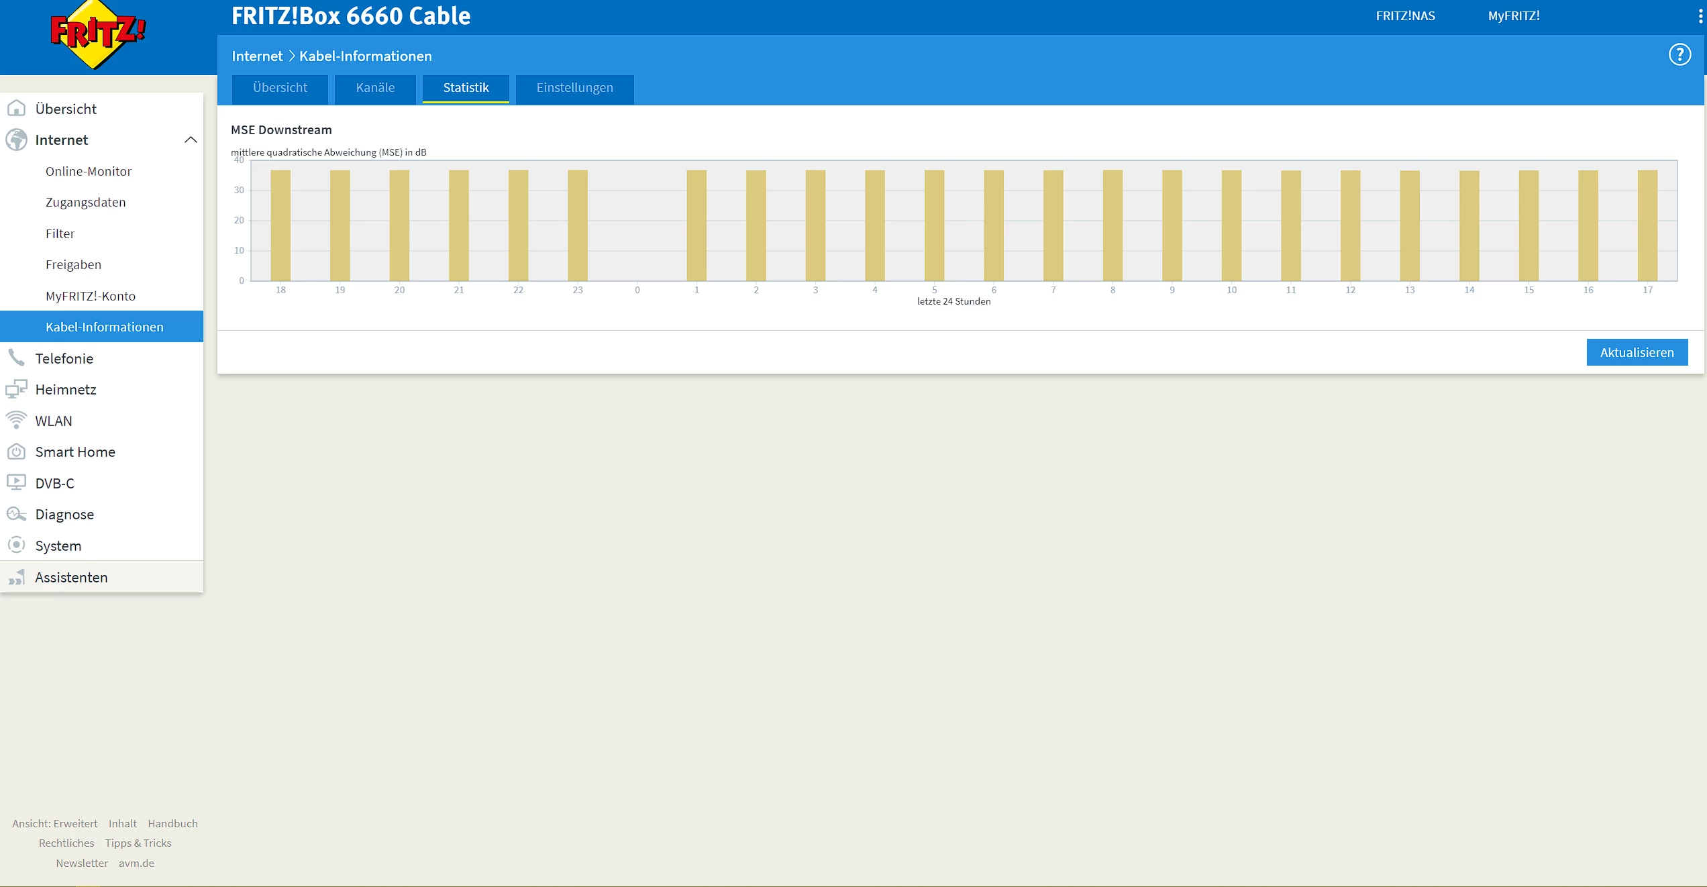Screen dimensions: 1707x887
Task: Click the Heimnetz network icon
Action: click(x=16, y=389)
